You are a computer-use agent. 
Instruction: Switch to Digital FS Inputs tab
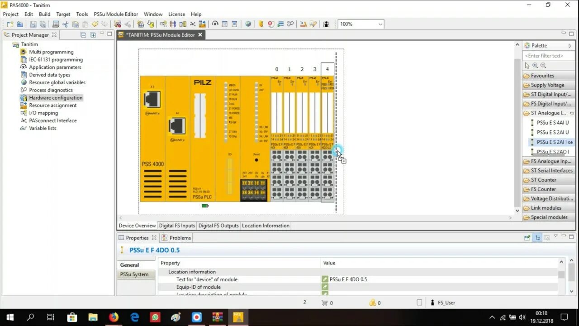[177, 225]
